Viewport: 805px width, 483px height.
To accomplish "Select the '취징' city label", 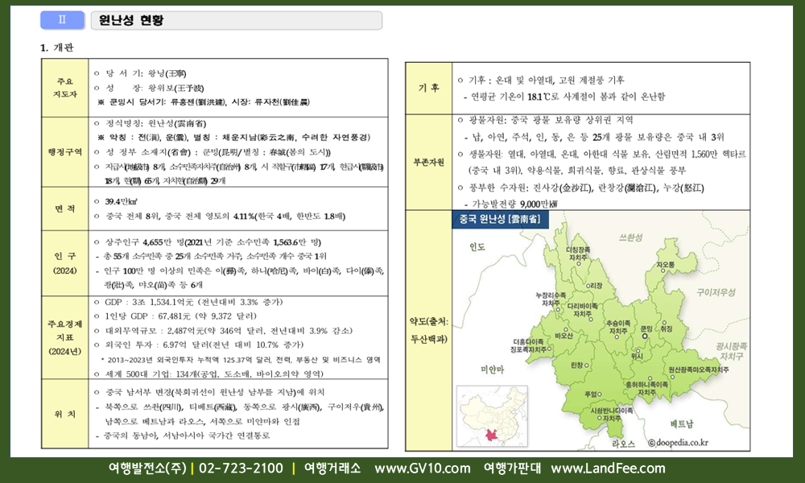I will click(x=666, y=328).
